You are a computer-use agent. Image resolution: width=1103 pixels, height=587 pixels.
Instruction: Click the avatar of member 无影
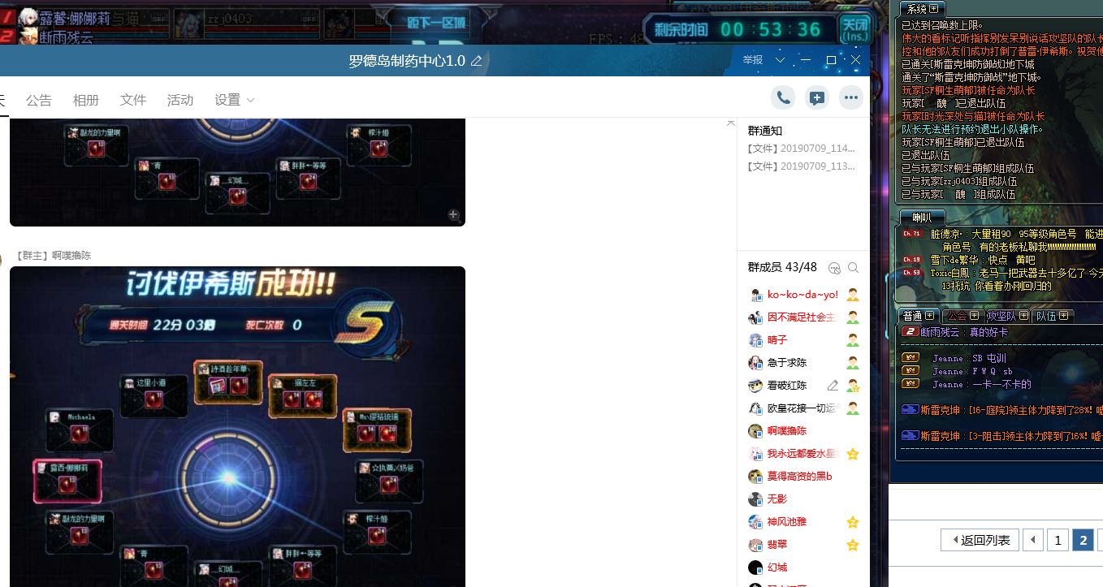click(x=755, y=499)
